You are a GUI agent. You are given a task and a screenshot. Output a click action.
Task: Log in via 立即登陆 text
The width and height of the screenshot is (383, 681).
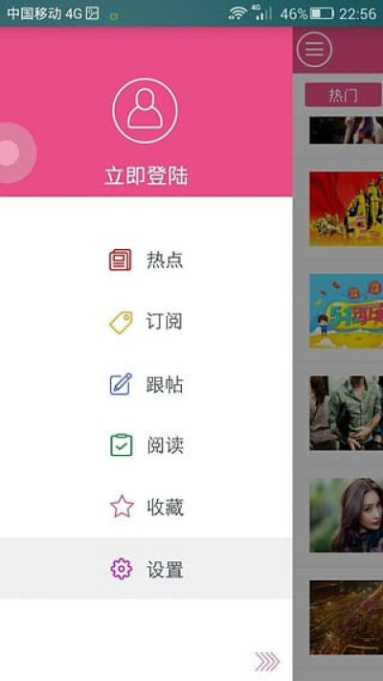pos(146,176)
